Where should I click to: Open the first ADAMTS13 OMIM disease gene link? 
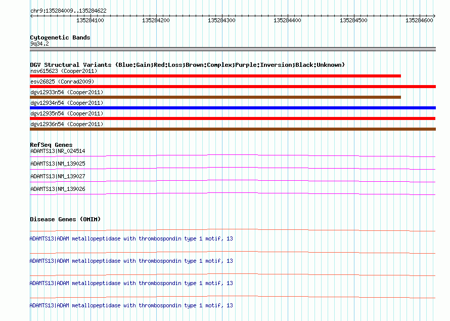pos(131,238)
